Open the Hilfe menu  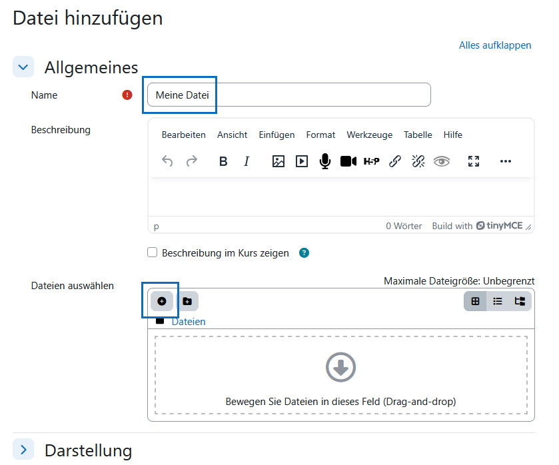[x=453, y=135]
